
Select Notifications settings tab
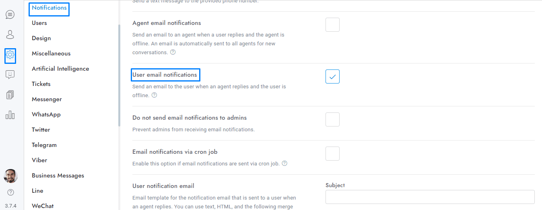49,8
